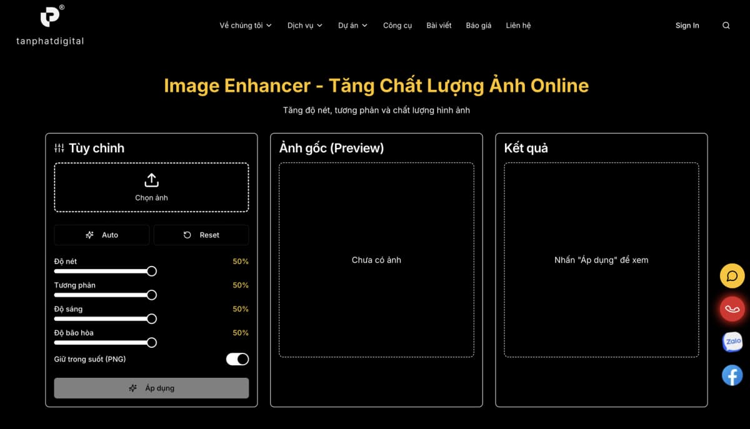Open the Báo giá page
The image size is (750, 429).
[x=479, y=26]
